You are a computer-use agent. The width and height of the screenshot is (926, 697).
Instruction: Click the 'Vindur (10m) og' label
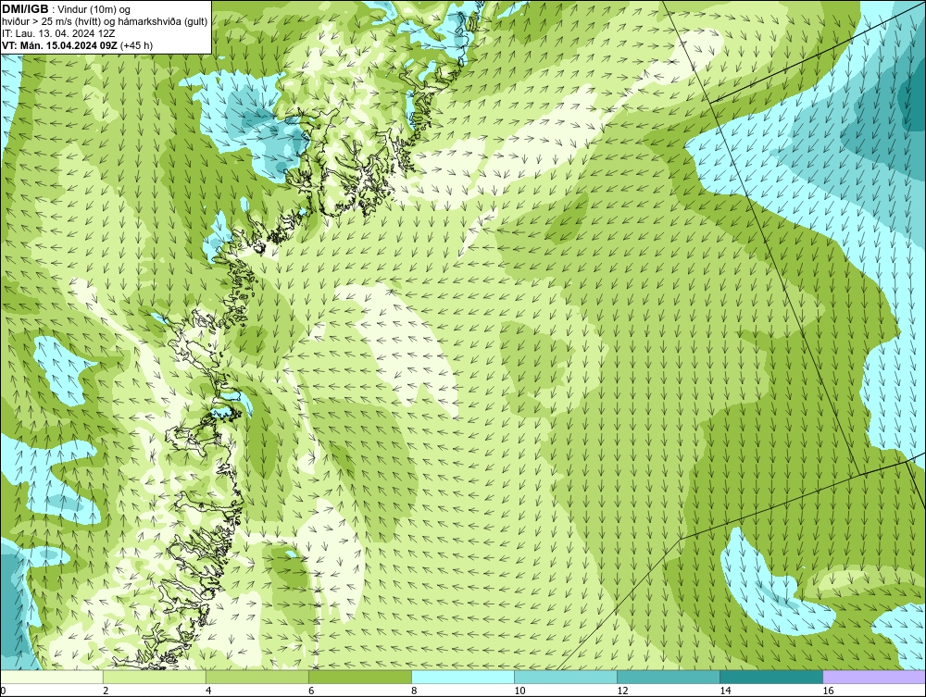pyautogui.click(x=94, y=10)
